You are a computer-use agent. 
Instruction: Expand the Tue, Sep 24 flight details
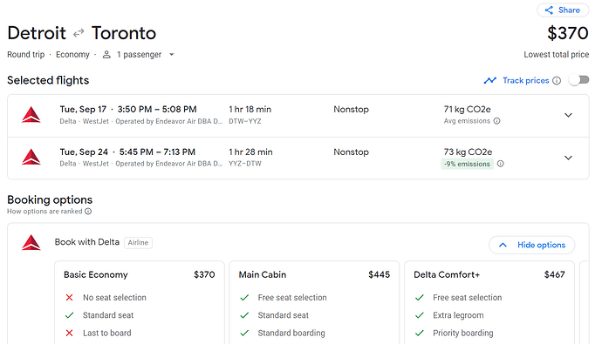pyautogui.click(x=568, y=158)
